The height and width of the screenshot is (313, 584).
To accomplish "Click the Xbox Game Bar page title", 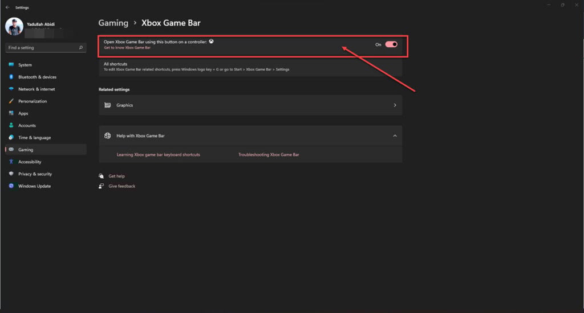I will coord(171,23).
